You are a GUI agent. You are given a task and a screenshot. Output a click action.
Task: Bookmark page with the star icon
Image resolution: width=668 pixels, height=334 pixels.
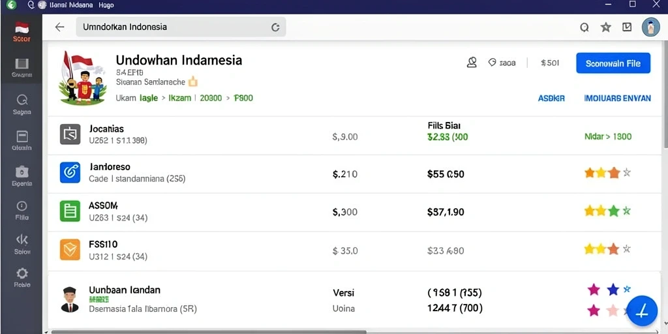606,27
